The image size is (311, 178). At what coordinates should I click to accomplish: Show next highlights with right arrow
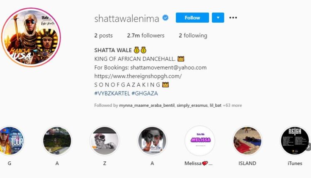[x=309, y=147]
